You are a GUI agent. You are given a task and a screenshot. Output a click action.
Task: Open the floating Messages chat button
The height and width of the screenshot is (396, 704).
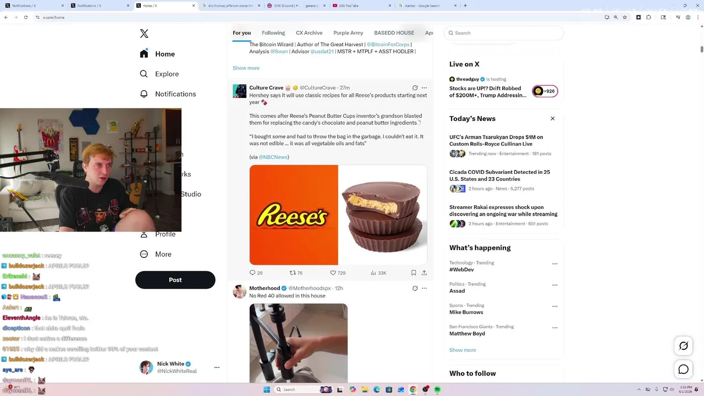[684, 370]
